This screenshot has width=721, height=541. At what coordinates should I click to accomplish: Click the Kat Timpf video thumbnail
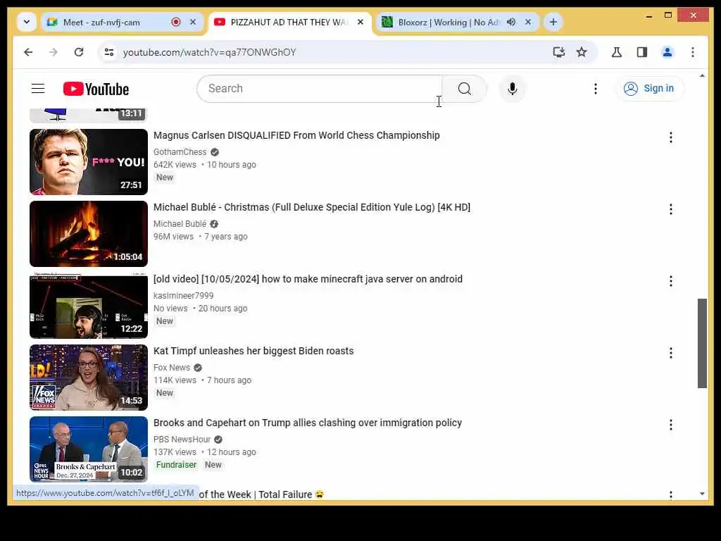(x=89, y=378)
